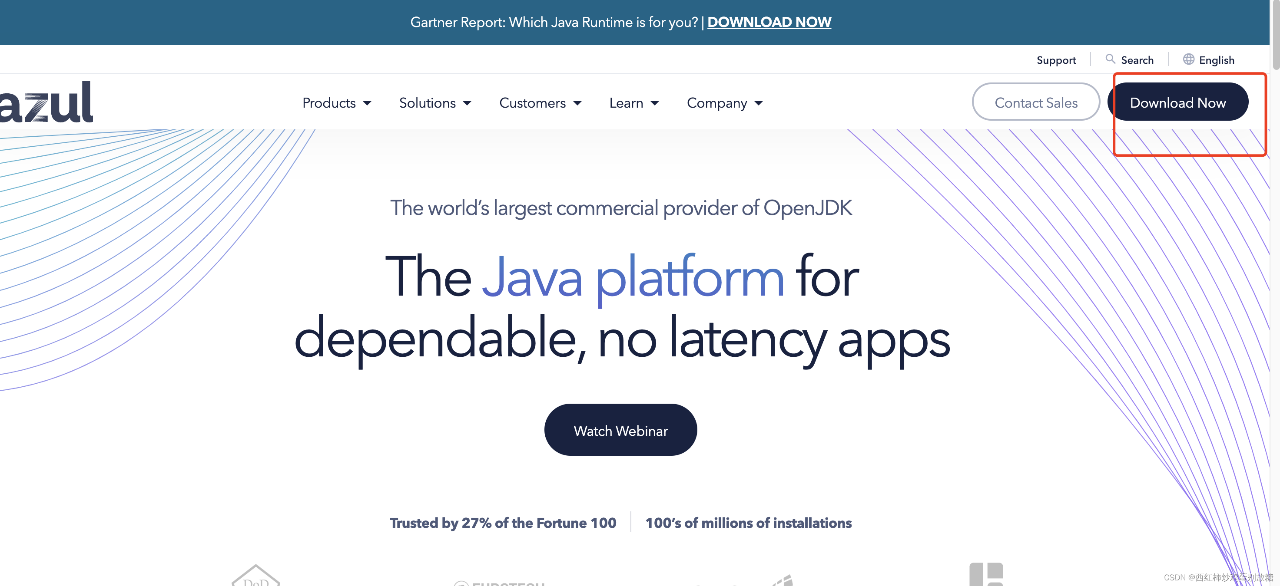Click the DoD customer logo
Image resolution: width=1280 pixels, height=586 pixels.
(256, 575)
